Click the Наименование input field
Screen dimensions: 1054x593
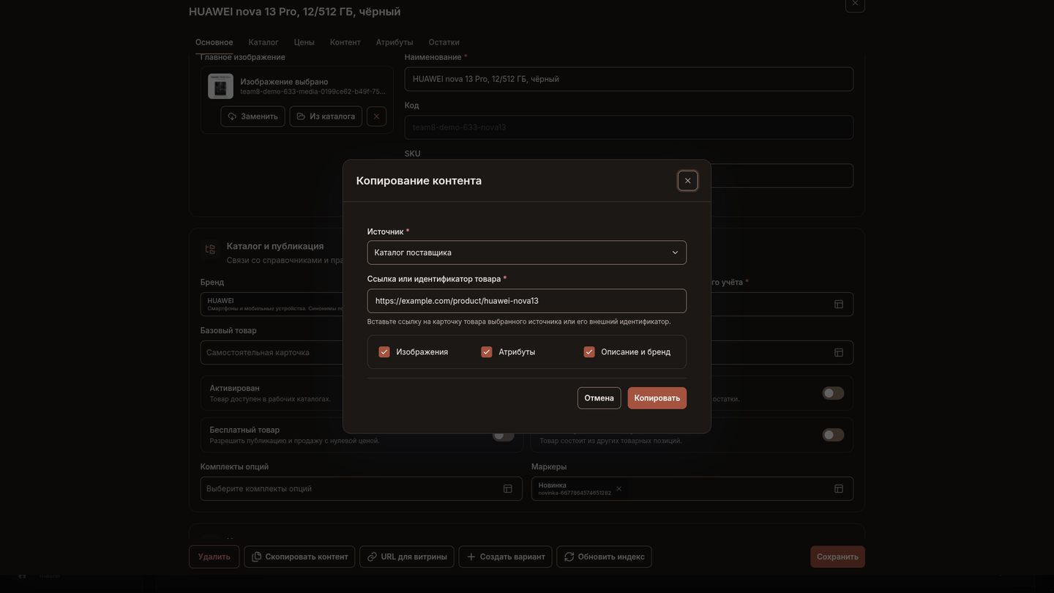(x=629, y=79)
